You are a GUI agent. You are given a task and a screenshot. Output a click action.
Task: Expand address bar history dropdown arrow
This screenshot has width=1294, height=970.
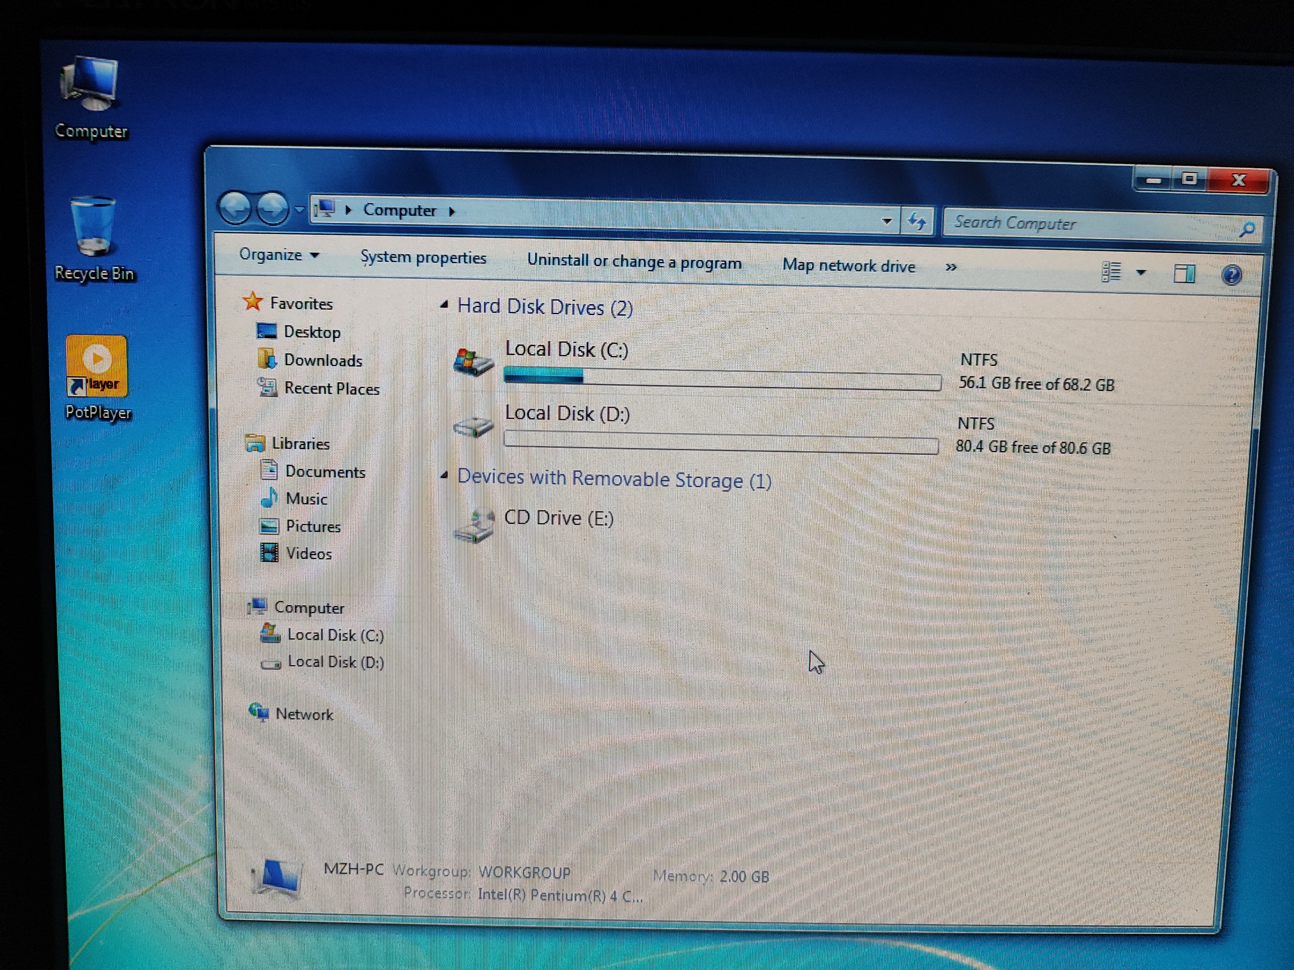(x=887, y=221)
